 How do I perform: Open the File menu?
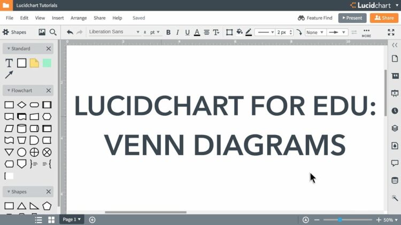[x=10, y=18]
